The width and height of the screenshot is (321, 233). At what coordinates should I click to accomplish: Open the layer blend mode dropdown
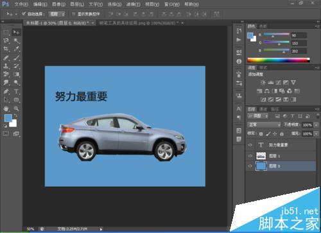pyautogui.click(x=265, y=125)
